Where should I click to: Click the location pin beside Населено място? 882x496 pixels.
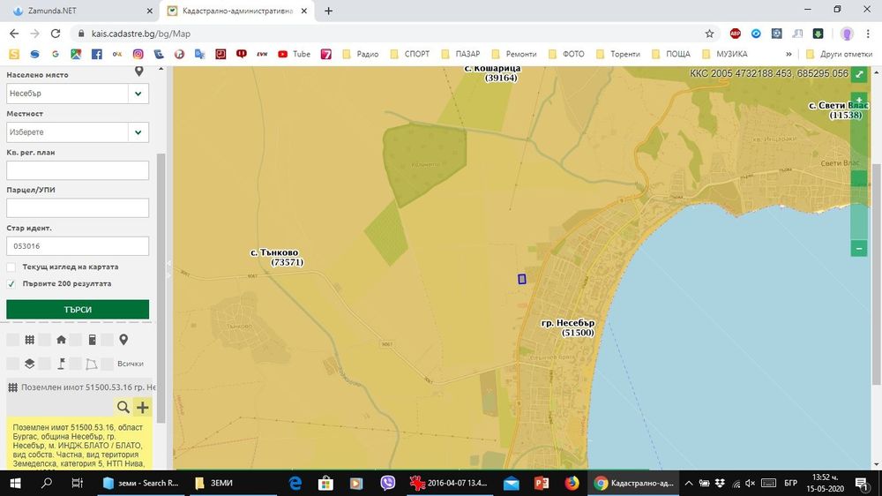click(x=138, y=71)
